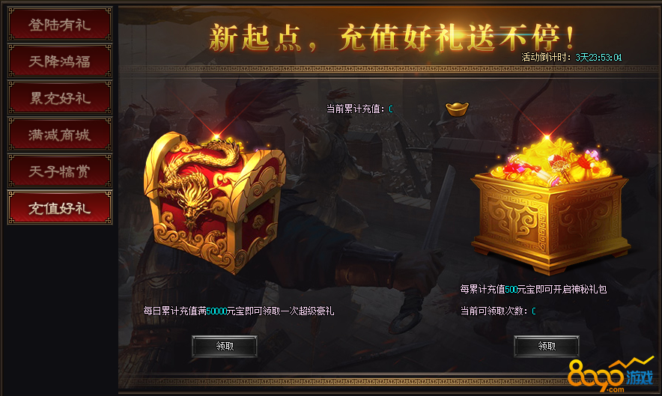Screen dimensions: 662x396
Task: Switch to the 登陆有礼 tab
Action: 60,25
